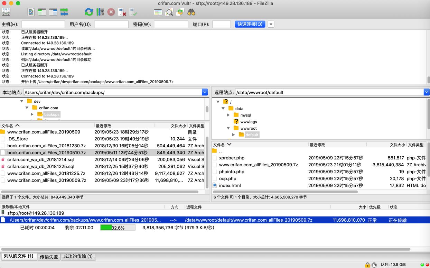This screenshot has width=430, height=268.
Task: Open the local site path dropdown
Action: click(x=205, y=92)
